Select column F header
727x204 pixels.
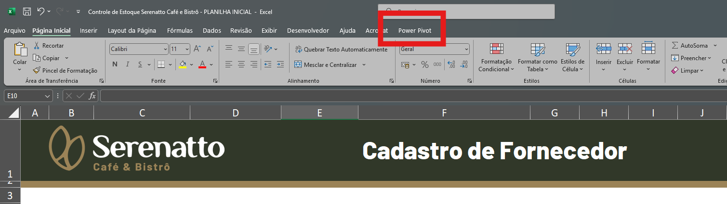click(x=444, y=113)
